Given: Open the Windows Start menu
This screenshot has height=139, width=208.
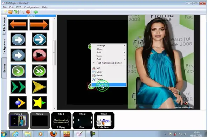Looking at the screenshot, I should pyautogui.click(x=4, y=134).
